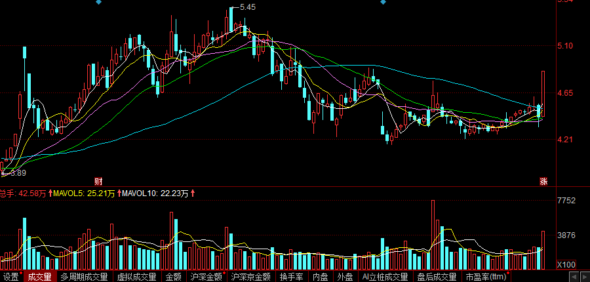Click the 7752 volume axis label
Screen dimensions: 590x282
pos(566,201)
